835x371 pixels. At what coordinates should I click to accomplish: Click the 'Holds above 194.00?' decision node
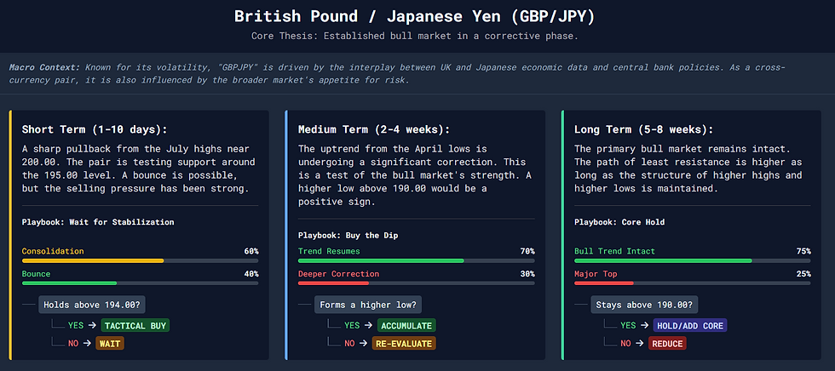coord(92,305)
